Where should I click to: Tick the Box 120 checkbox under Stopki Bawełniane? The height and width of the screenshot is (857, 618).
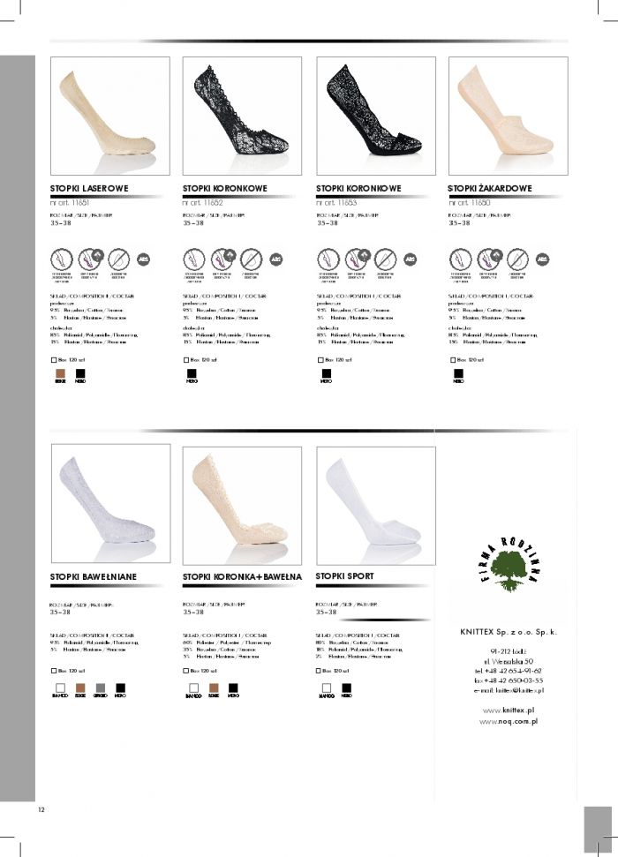[x=54, y=671]
